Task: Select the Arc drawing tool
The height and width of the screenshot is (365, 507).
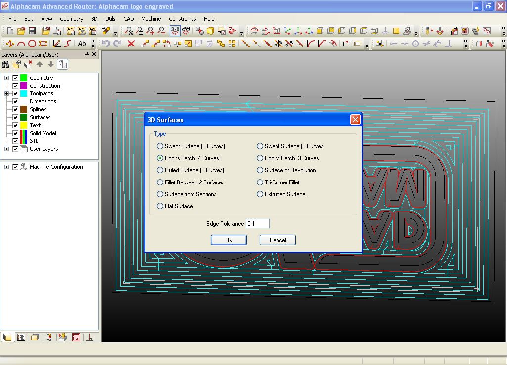Action: pos(21,44)
